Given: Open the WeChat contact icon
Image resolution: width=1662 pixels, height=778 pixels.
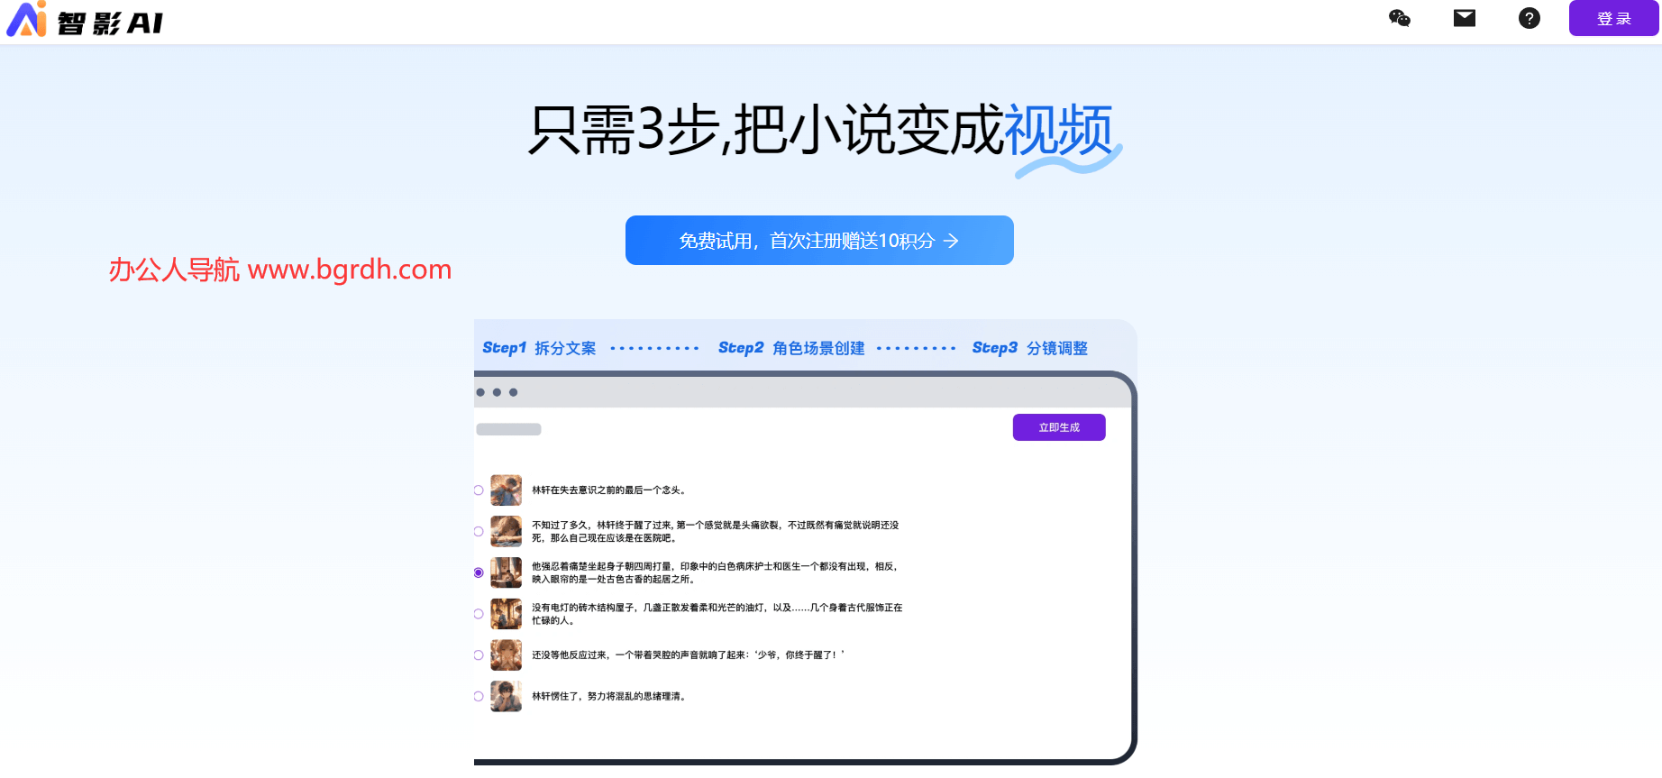Looking at the screenshot, I should (1400, 18).
